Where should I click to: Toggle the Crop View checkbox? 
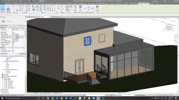click(13, 49)
